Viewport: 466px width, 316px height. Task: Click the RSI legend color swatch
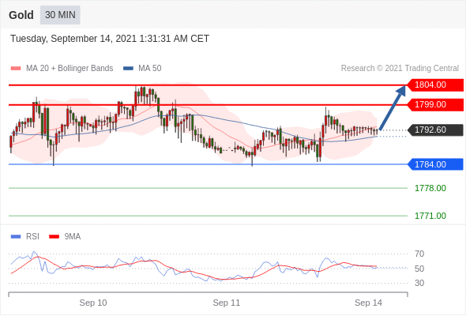click(16, 237)
